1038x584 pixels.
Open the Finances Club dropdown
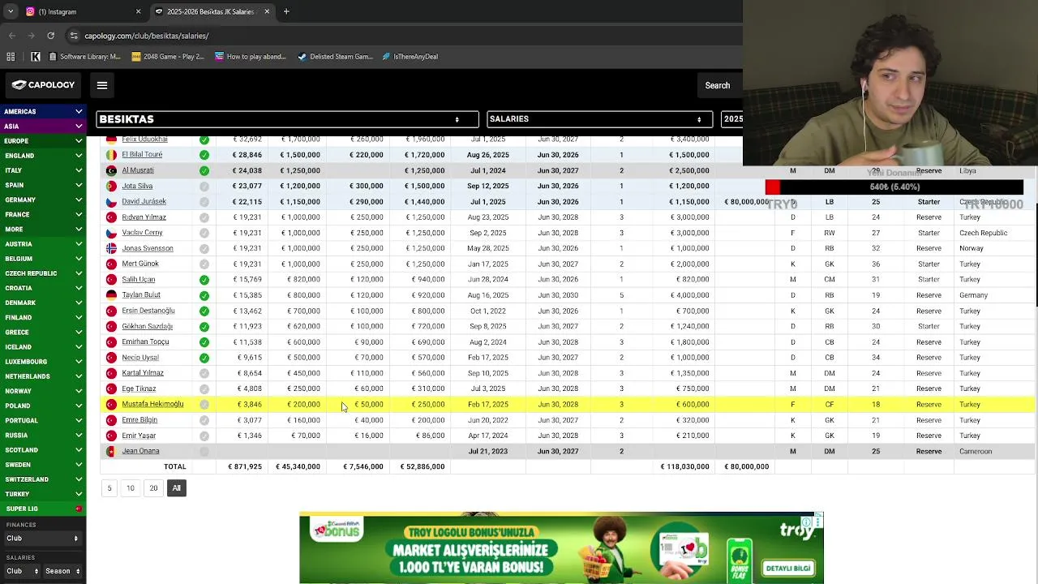[43, 538]
